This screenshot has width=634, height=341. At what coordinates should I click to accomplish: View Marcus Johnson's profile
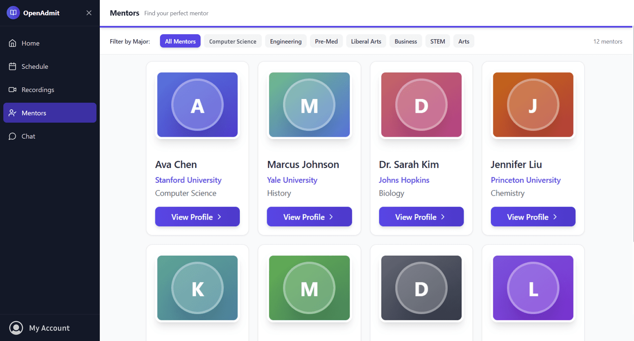click(309, 217)
